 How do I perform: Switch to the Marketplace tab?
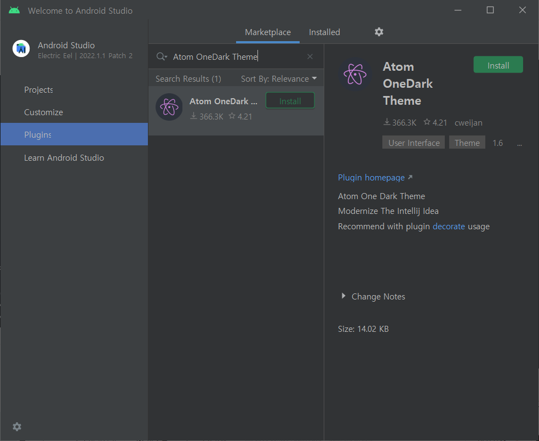coord(268,32)
